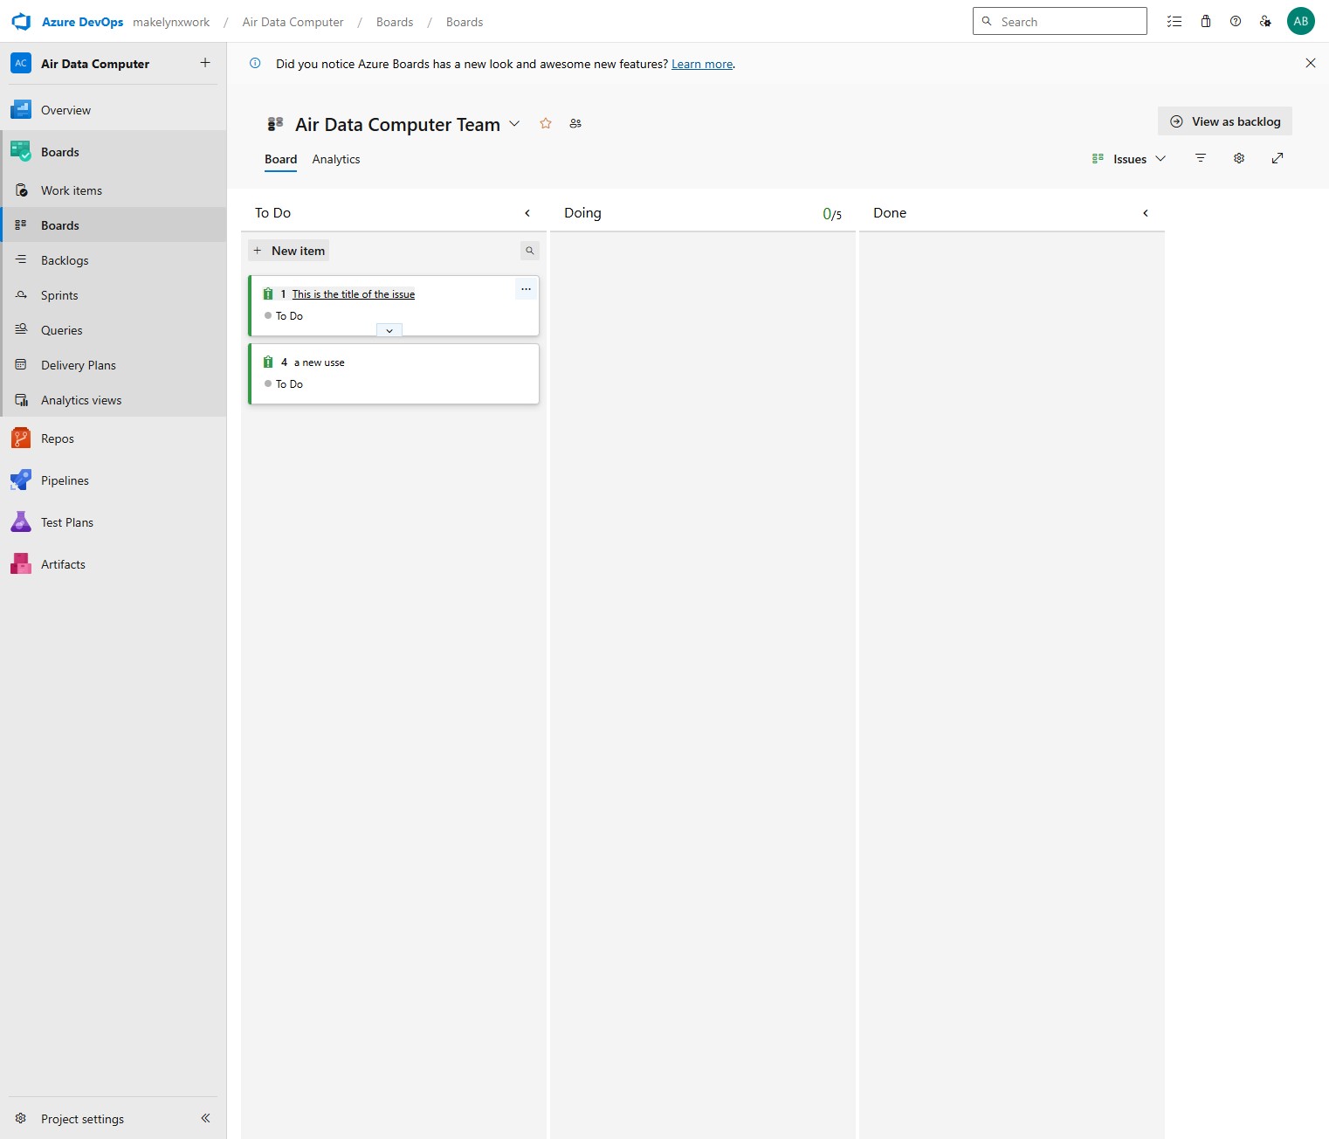1329x1139 pixels.
Task: Open Analytics views in sidebar
Action: point(114,400)
